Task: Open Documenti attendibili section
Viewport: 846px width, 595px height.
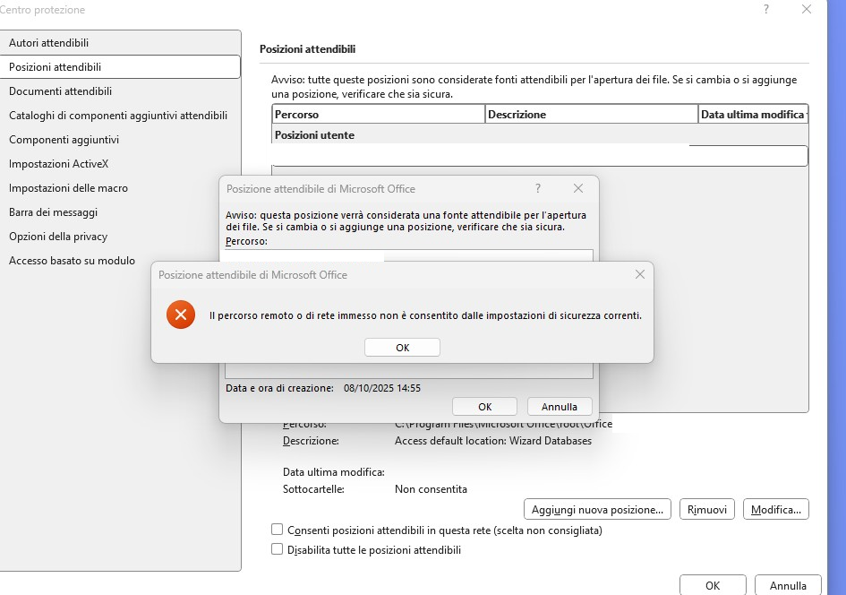Action: pos(120,91)
